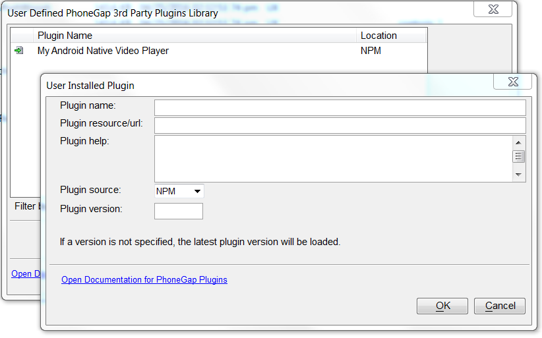This screenshot has width=542, height=338.
Task: Open the Plugin source NPM dropdown
Action: pyautogui.click(x=179, y=191)
